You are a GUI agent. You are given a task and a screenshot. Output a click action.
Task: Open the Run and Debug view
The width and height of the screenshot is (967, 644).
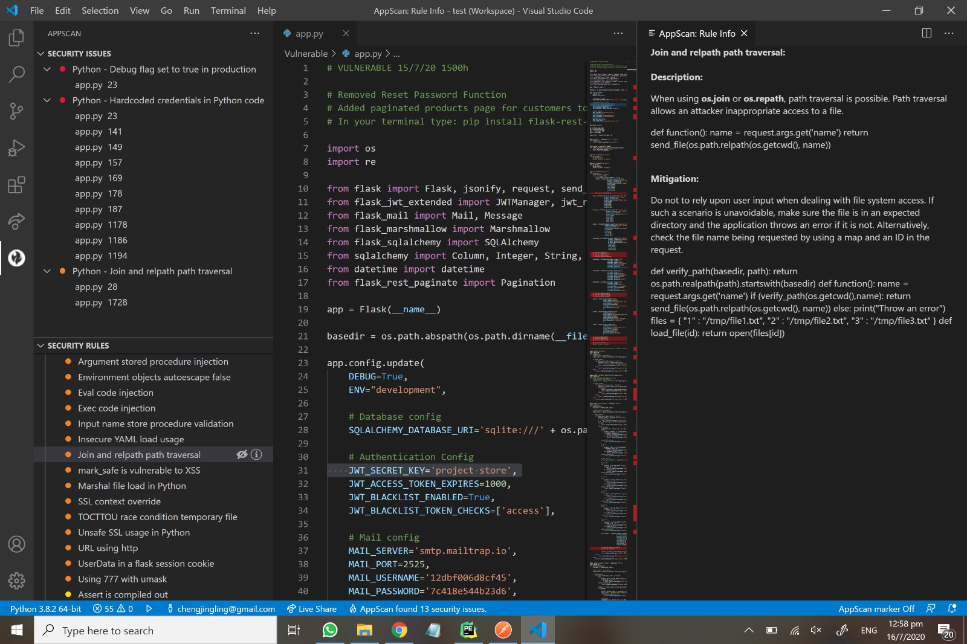point(16,148)
